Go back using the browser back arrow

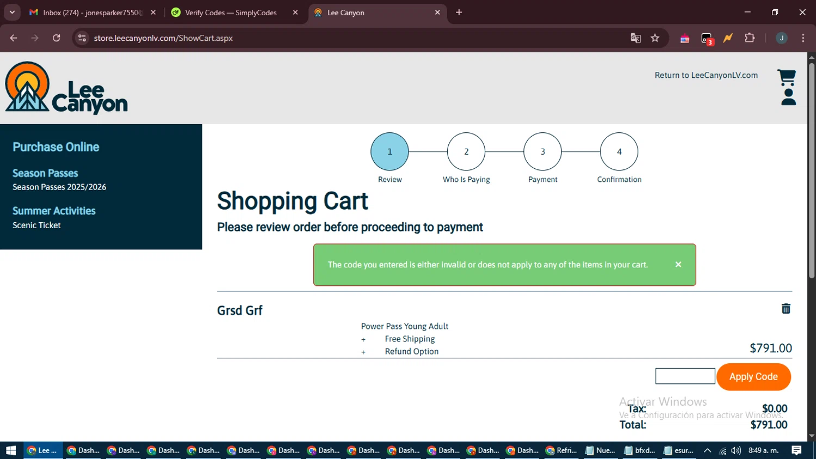14,38
